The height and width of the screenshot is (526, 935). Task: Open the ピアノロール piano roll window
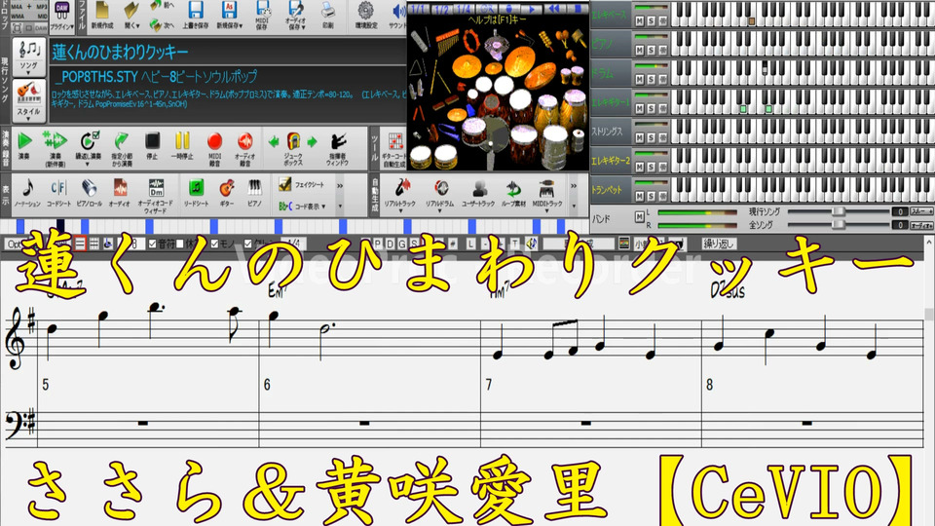pyautogui.click(x=89, y=193)
